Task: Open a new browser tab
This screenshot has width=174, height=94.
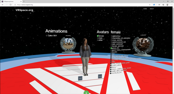Action: 24,2
